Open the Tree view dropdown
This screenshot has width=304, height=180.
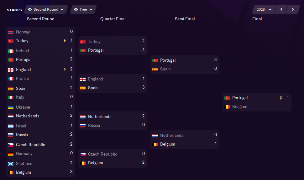[83, 9]
